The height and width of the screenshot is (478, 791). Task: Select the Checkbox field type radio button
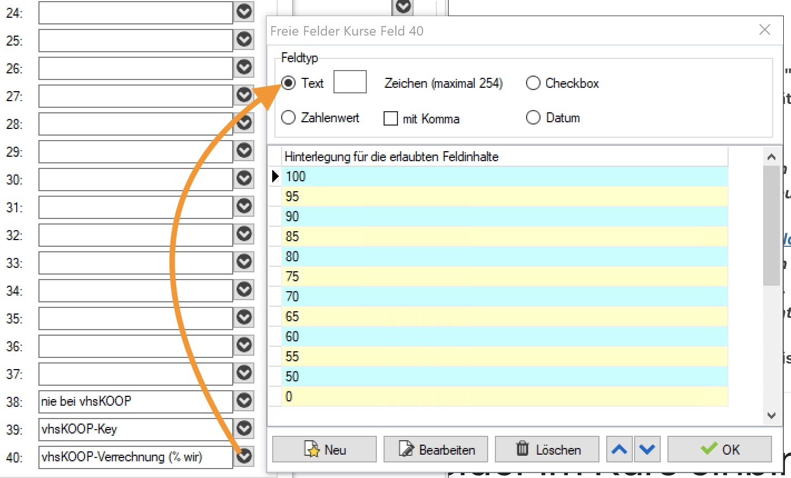533,83
